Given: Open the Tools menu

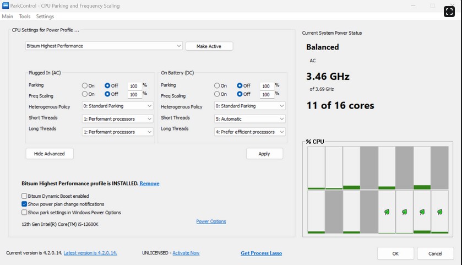Looking at the screenshot, I should coord(25,17).
